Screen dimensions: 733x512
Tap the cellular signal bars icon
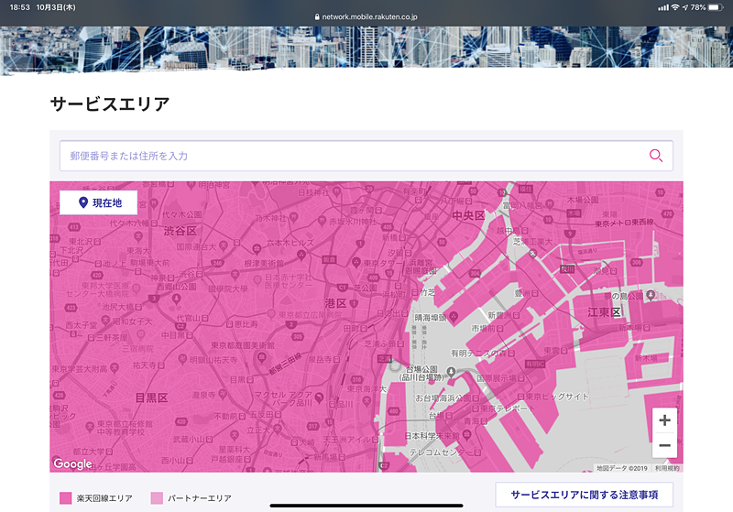tap(662, 7)
